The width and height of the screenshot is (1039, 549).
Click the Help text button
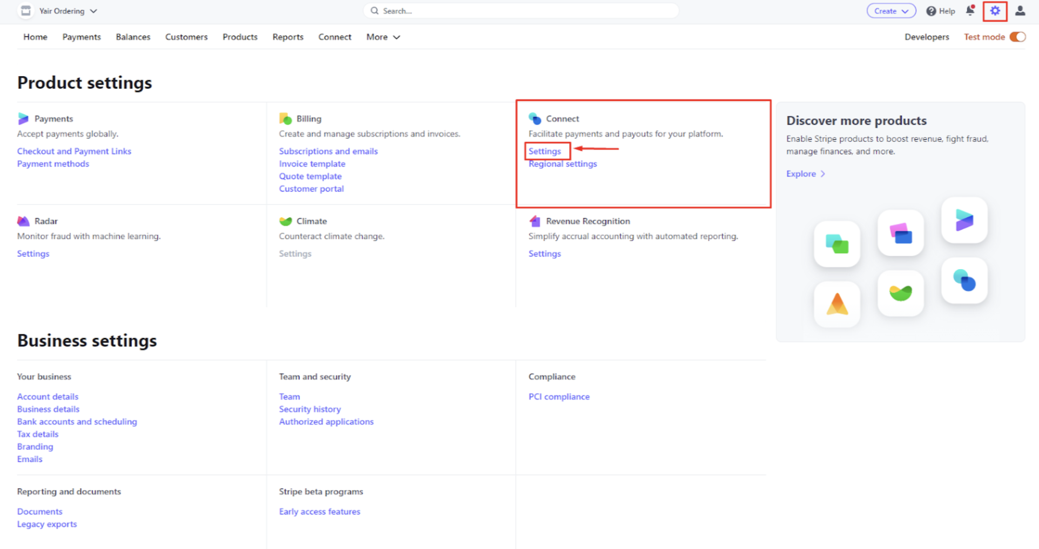pyautogui.click(x=947, y=11)
